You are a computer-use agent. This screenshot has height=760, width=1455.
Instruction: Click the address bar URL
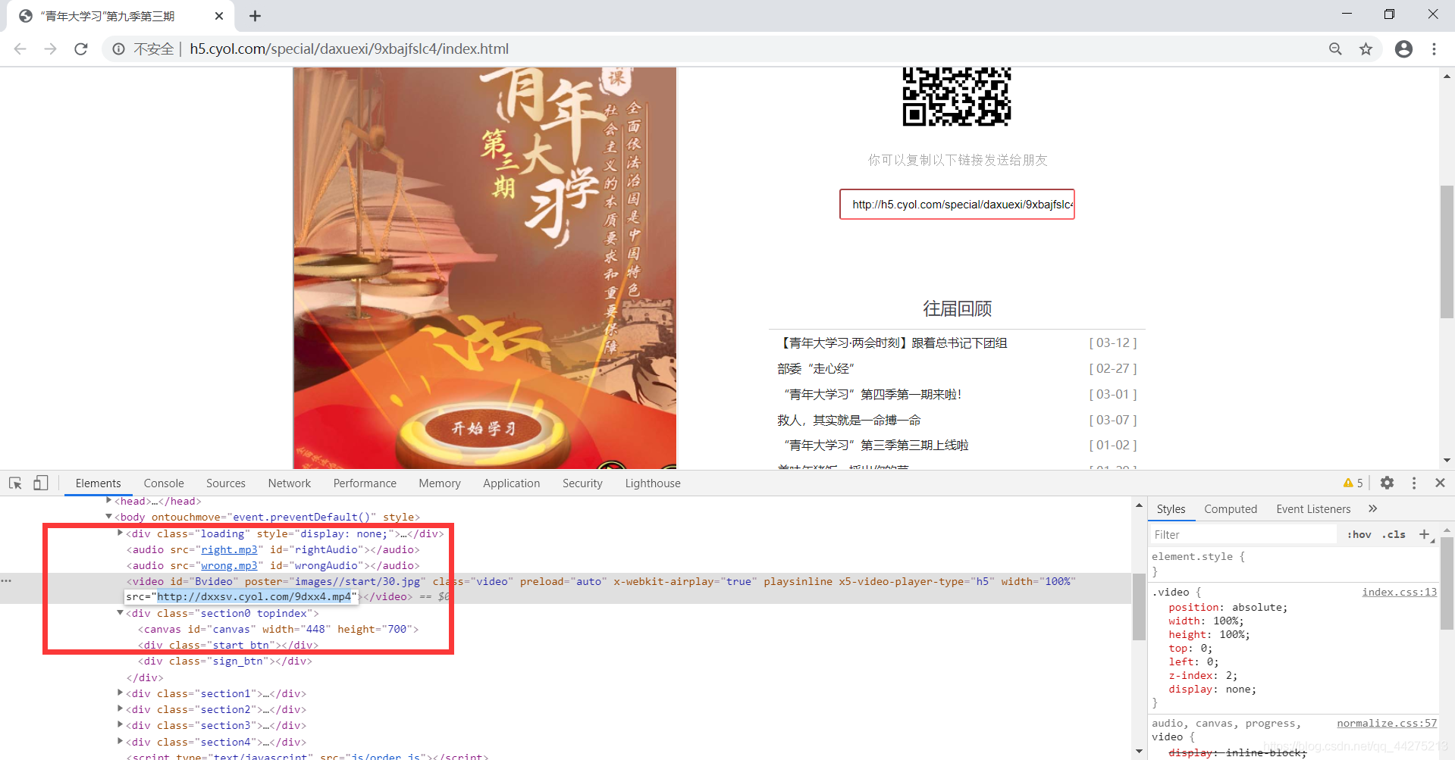[x=349, y=49]
